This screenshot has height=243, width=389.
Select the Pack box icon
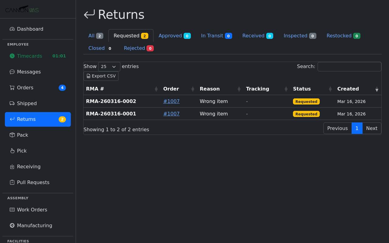[12, 135]
